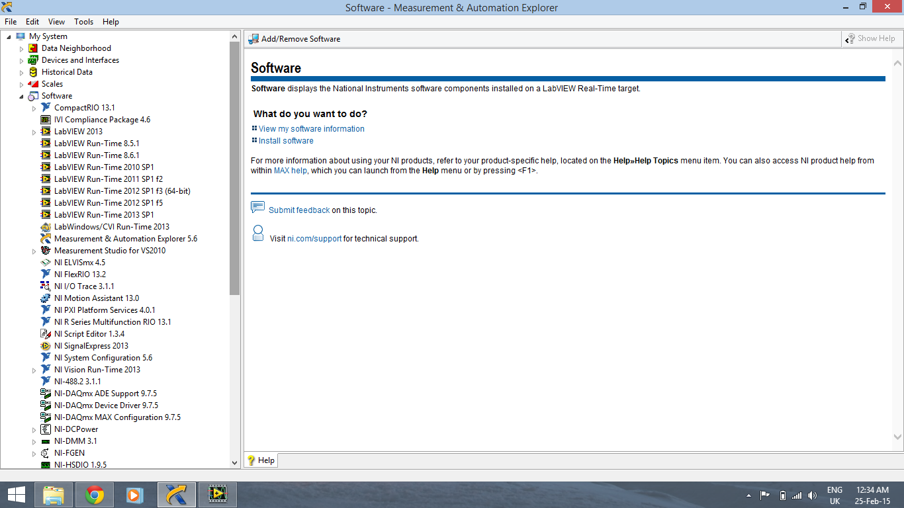Click the tree pane scroll up arrow
This screenshot has height=508, width=904.
coord(235,36)
